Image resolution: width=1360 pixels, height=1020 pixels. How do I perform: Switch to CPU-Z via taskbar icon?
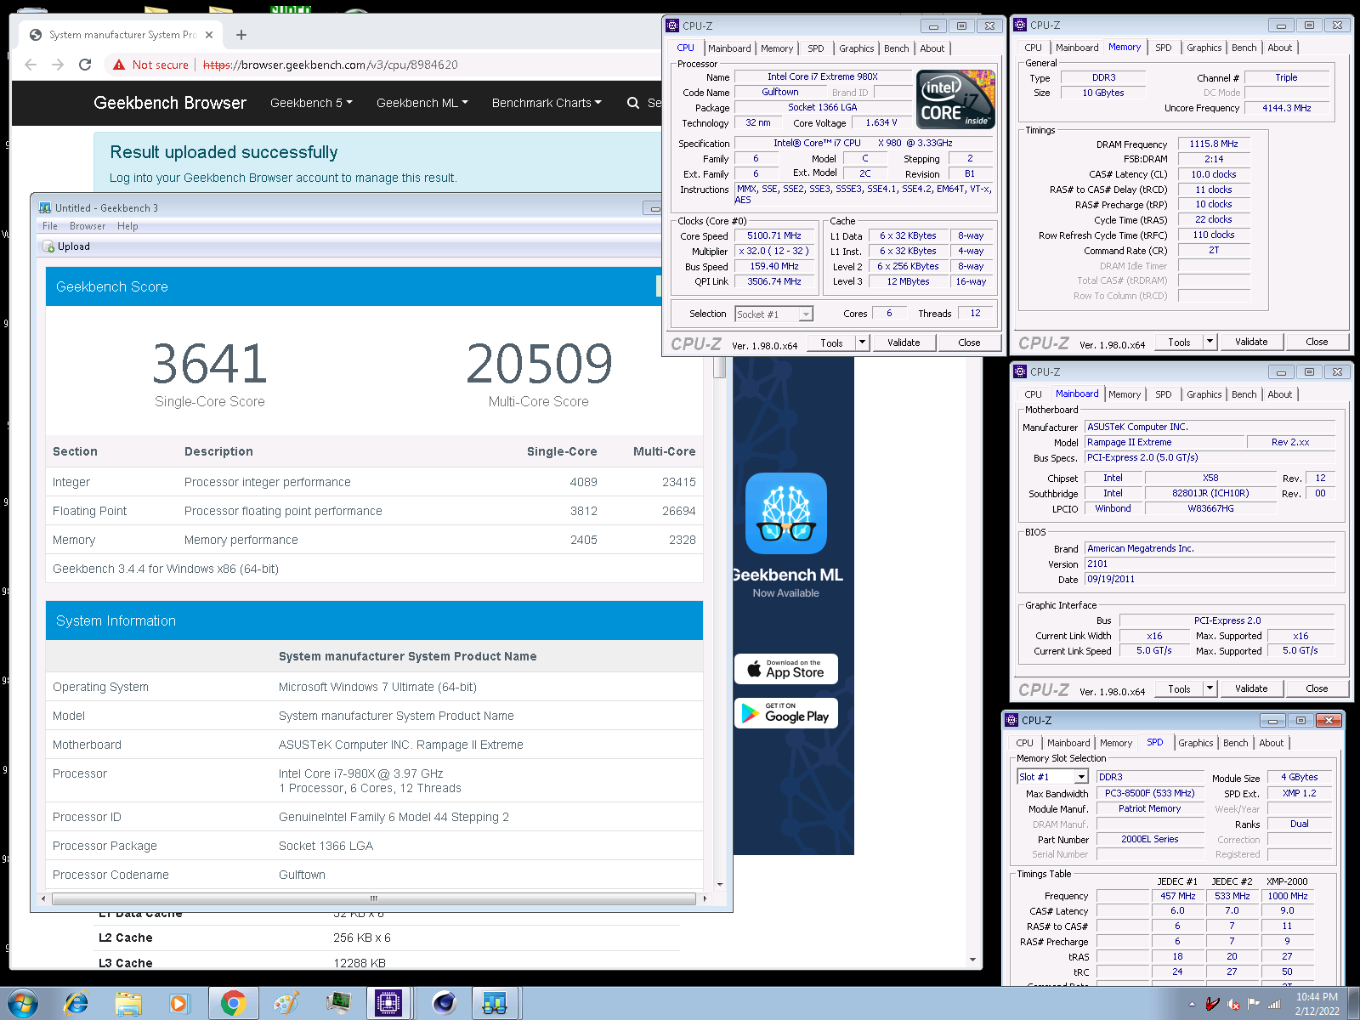(388, 1003)
